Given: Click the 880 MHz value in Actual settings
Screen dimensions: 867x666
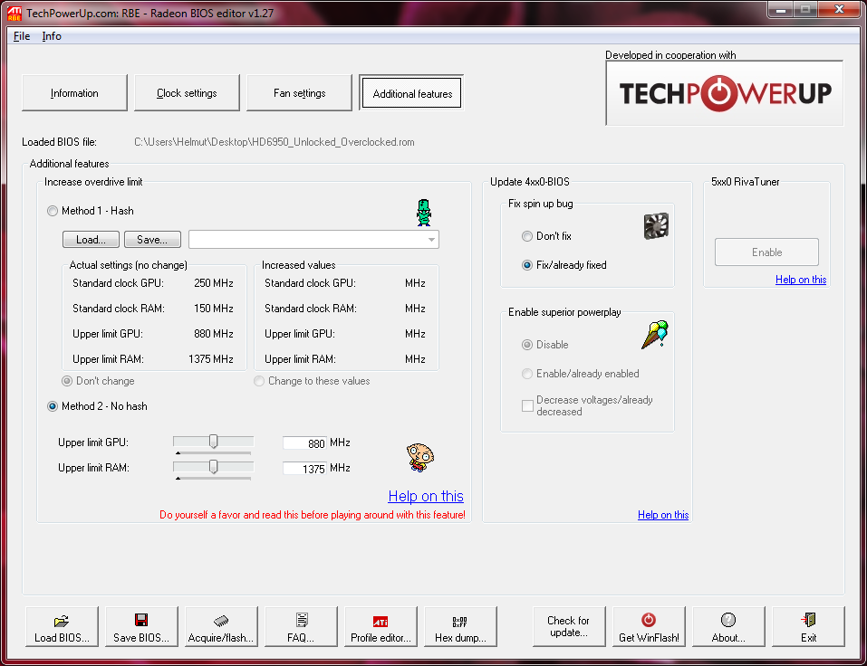Looking at the screenshot, I should [214, 334].
